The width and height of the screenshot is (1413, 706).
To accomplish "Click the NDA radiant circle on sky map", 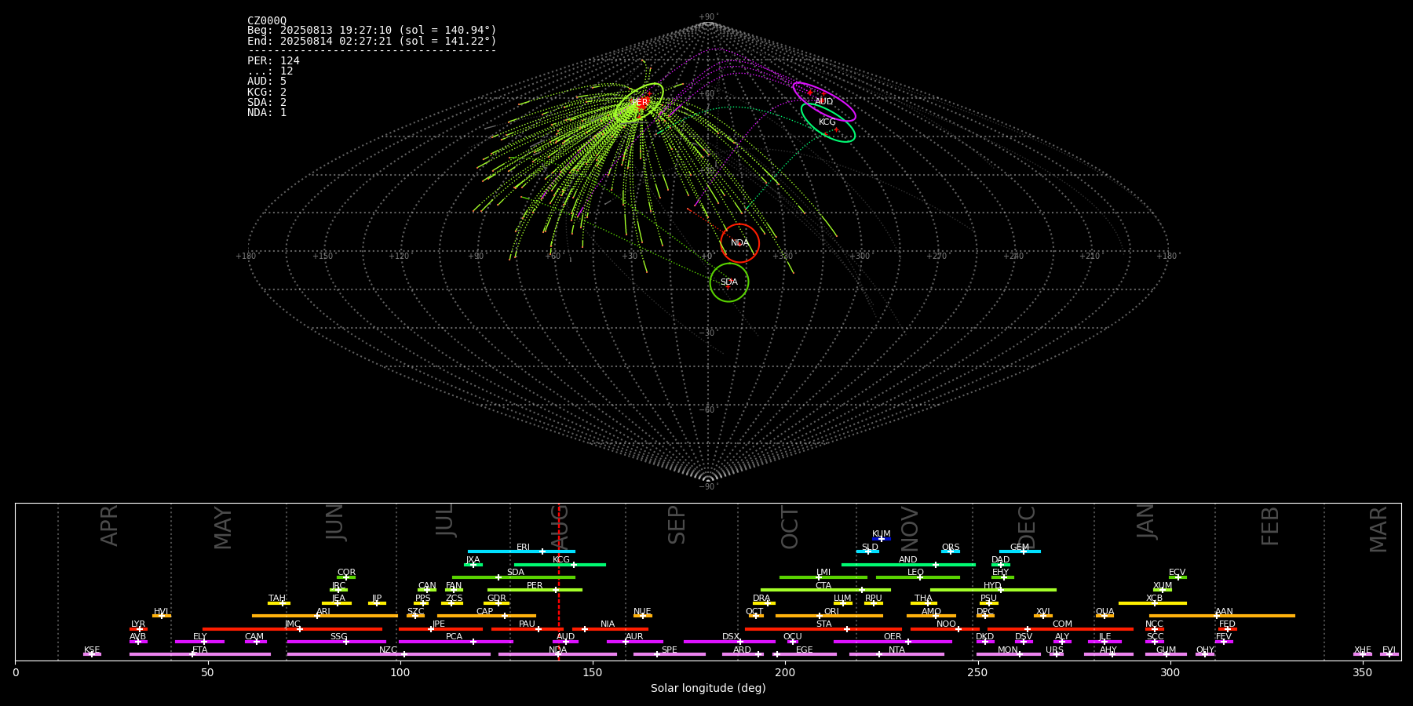I will [x=739, y=243].
